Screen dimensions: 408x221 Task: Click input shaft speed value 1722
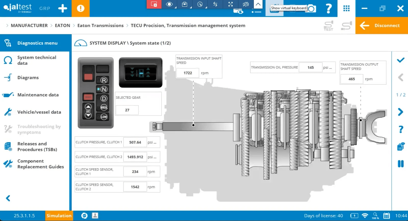[188, 73]
